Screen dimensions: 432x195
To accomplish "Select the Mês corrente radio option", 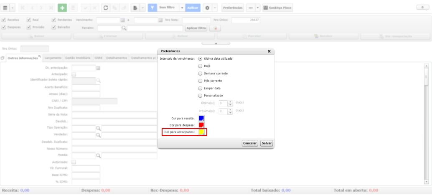I will pyautogui.click(x=200, y=81).
